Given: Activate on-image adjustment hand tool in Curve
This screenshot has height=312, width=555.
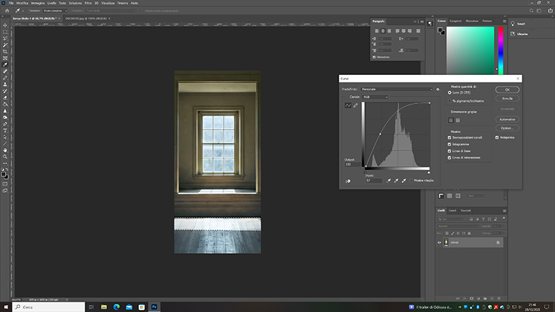Looking at the screenshot, I should pos(348,181).
